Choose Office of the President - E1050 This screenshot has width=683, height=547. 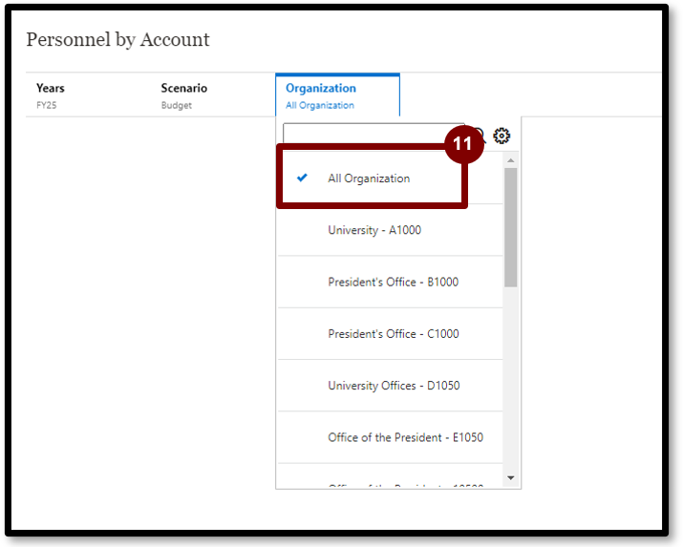(x=405, y=437)
